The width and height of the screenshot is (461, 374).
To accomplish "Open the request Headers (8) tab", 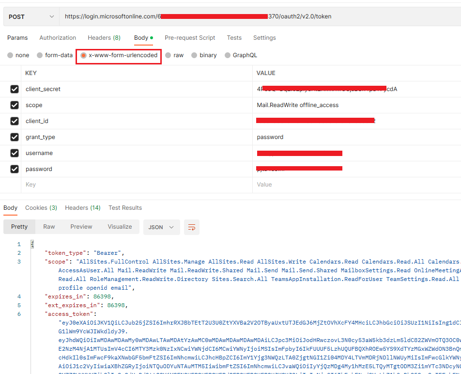I will coord(104,38).
